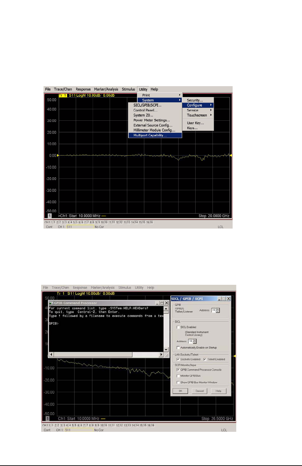Check Show GPIB Bus Monitor Window
Image resolution: width=302 pixels, height=466 pixels.
[x=178, y=382]
